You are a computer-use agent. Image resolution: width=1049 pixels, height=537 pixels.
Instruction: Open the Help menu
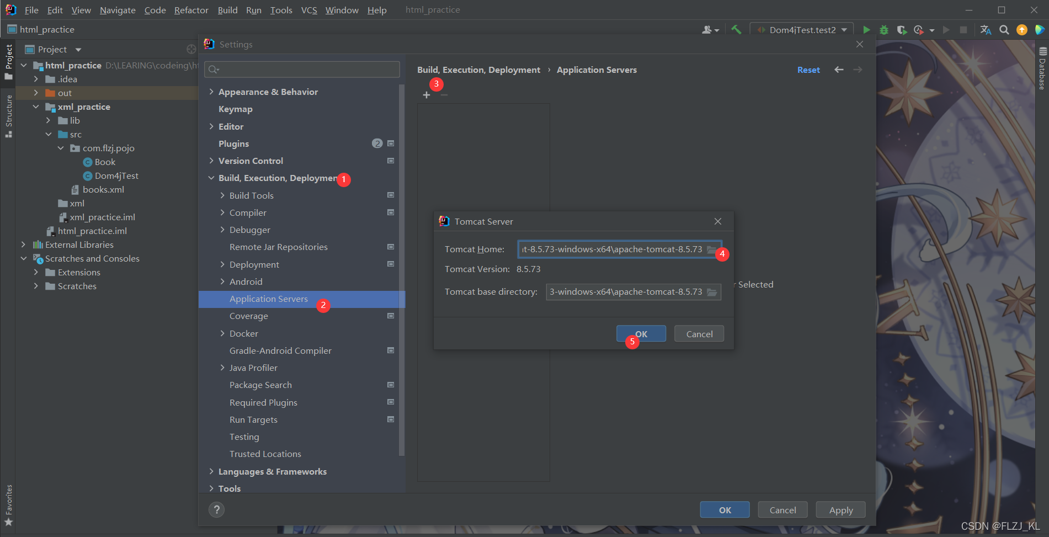point(377,10)
